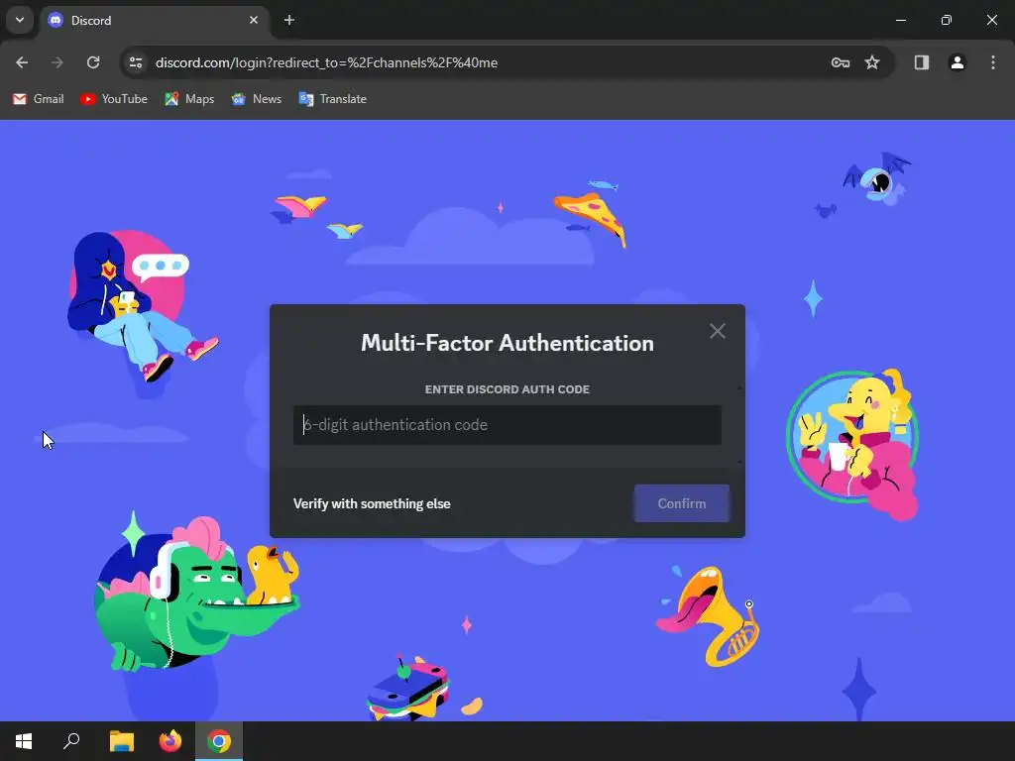Focus the 6-digit authentication code field

pos(507,425)
